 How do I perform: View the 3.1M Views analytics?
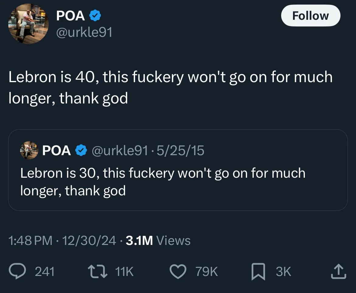[158, 241]
